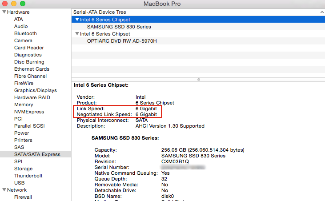Select the SAMSUNG SSD 830 Series device row

click(x=198, y=27)
